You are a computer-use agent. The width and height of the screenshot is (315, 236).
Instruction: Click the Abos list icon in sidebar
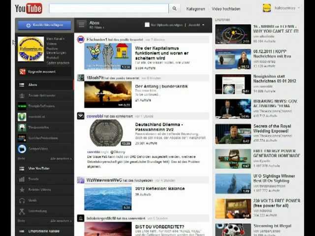(x=22, y=85)
